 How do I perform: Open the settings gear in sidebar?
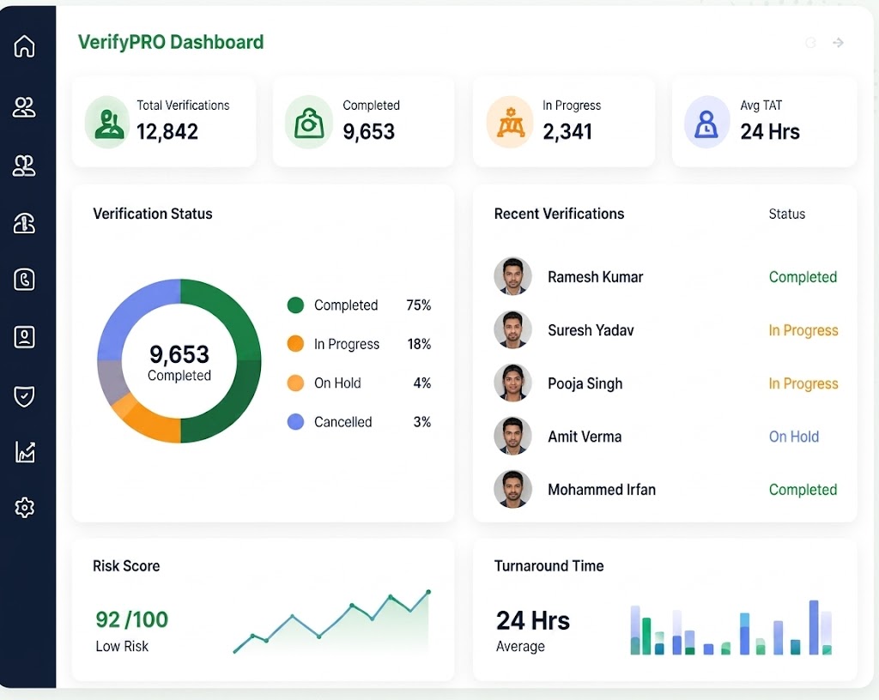[x=24, y=507]
